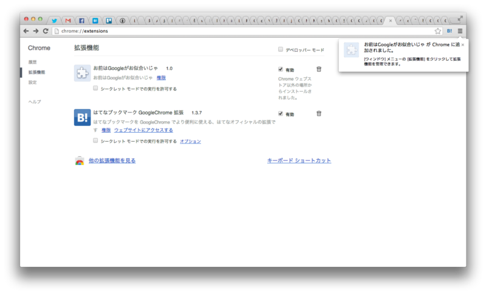
Task: Reload the page with the refresh icon
Action: 46,30
